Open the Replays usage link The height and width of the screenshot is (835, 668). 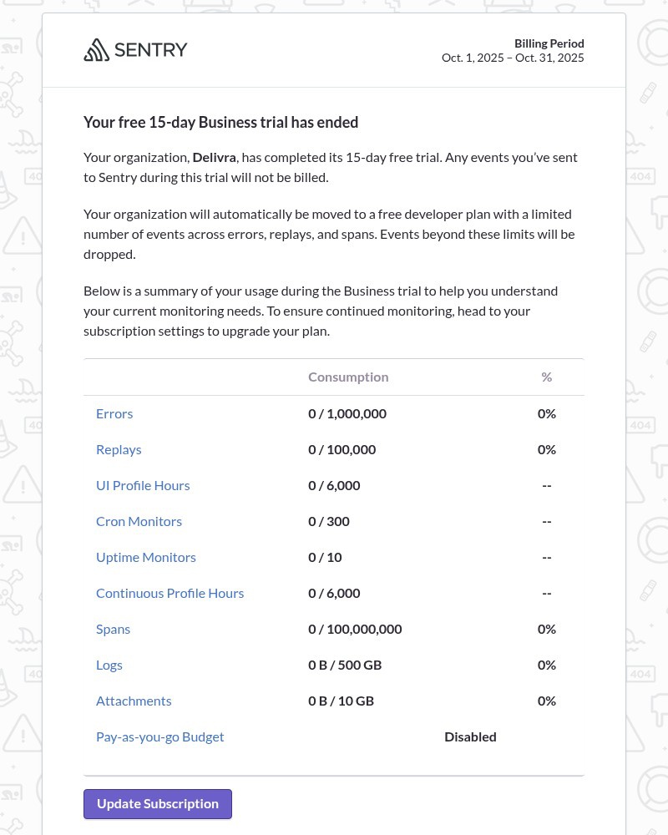point(119,449)
